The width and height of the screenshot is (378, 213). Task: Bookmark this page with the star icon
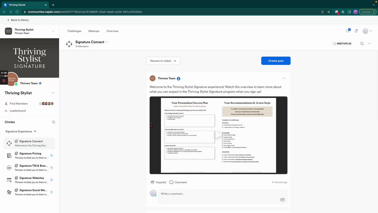329,12
